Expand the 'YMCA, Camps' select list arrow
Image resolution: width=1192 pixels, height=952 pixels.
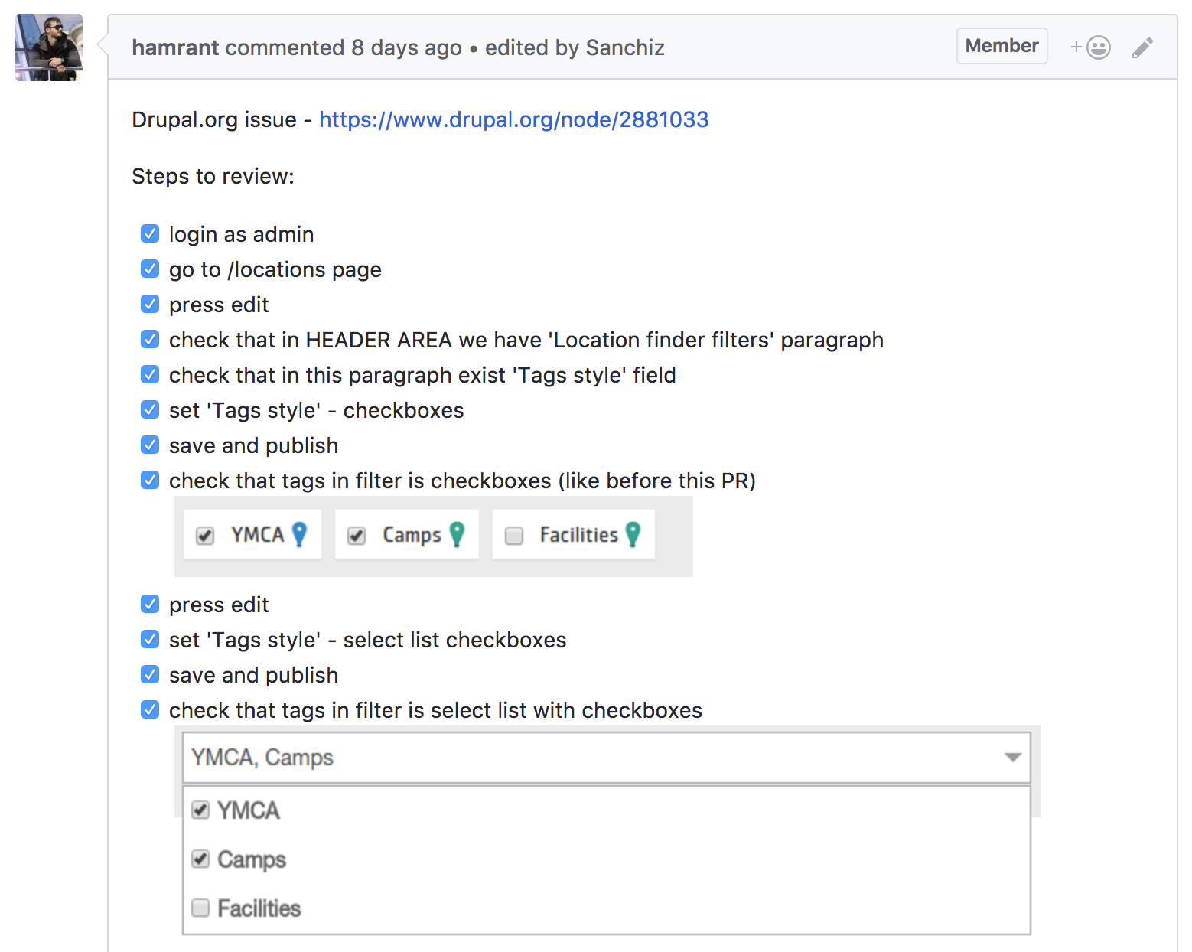tap(1012, 758)
